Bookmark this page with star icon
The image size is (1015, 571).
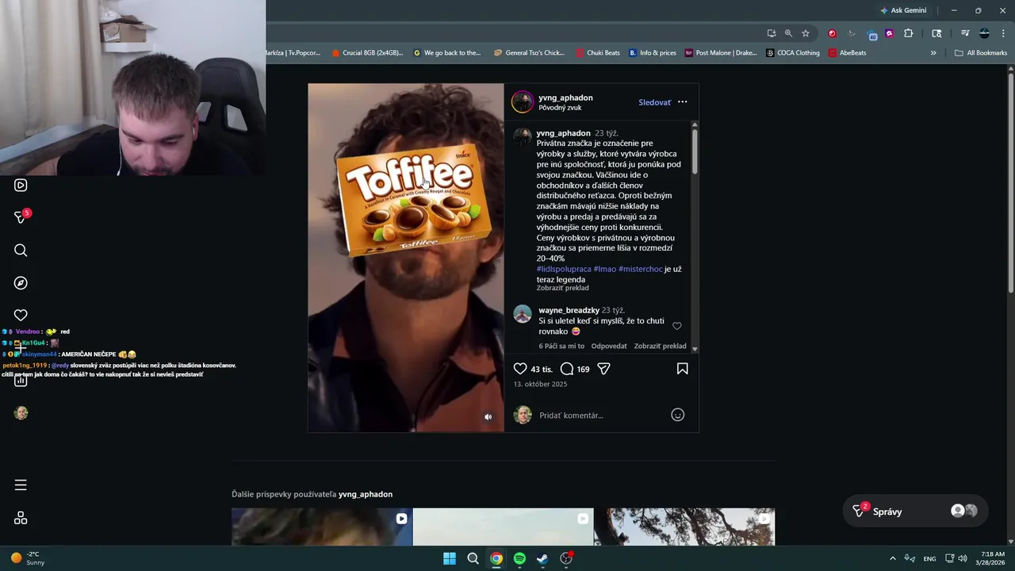click(x=806, y=33)
